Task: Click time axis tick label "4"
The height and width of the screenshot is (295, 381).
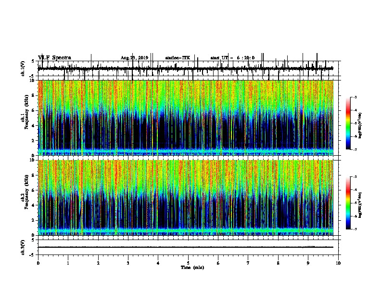Action: point(158,263)
